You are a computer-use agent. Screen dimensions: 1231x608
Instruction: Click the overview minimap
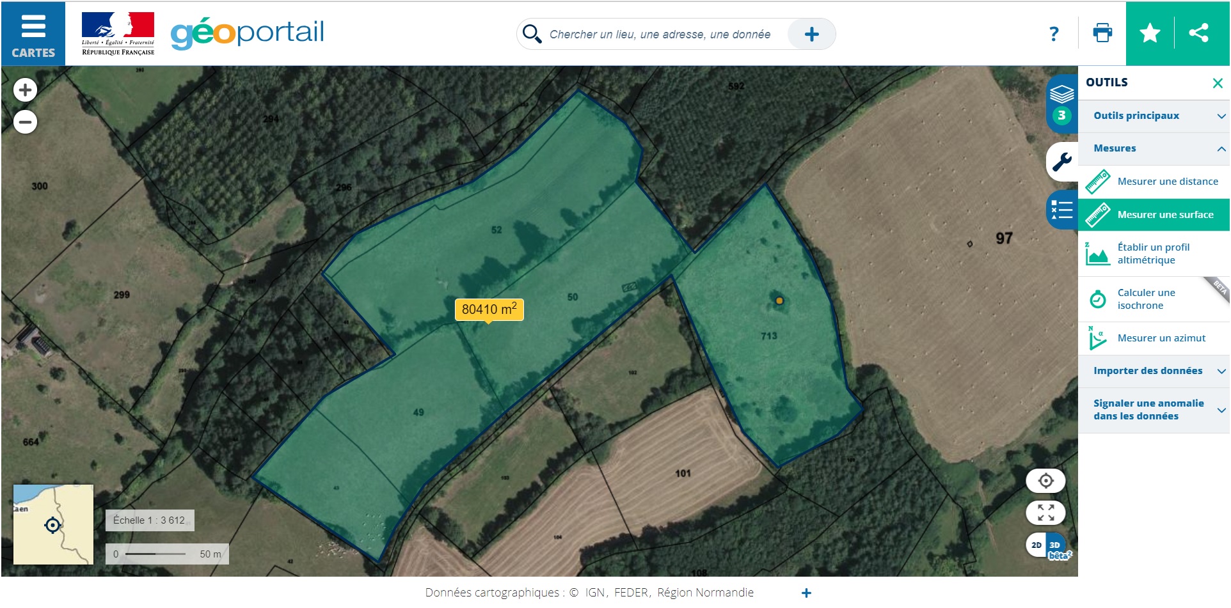pyautogui.click(x=53, y=525)
